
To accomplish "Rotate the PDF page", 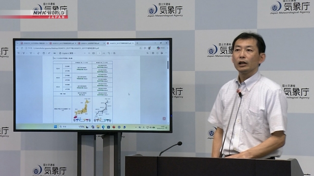I will click(x=109, y=53).
